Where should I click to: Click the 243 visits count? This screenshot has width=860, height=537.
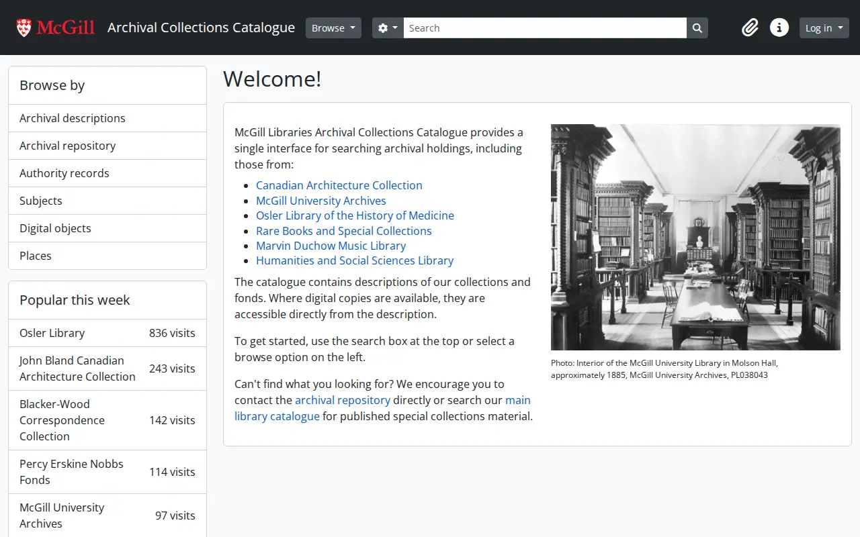pos(172,369)
